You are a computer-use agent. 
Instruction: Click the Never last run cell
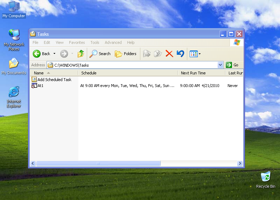point(232,86)
